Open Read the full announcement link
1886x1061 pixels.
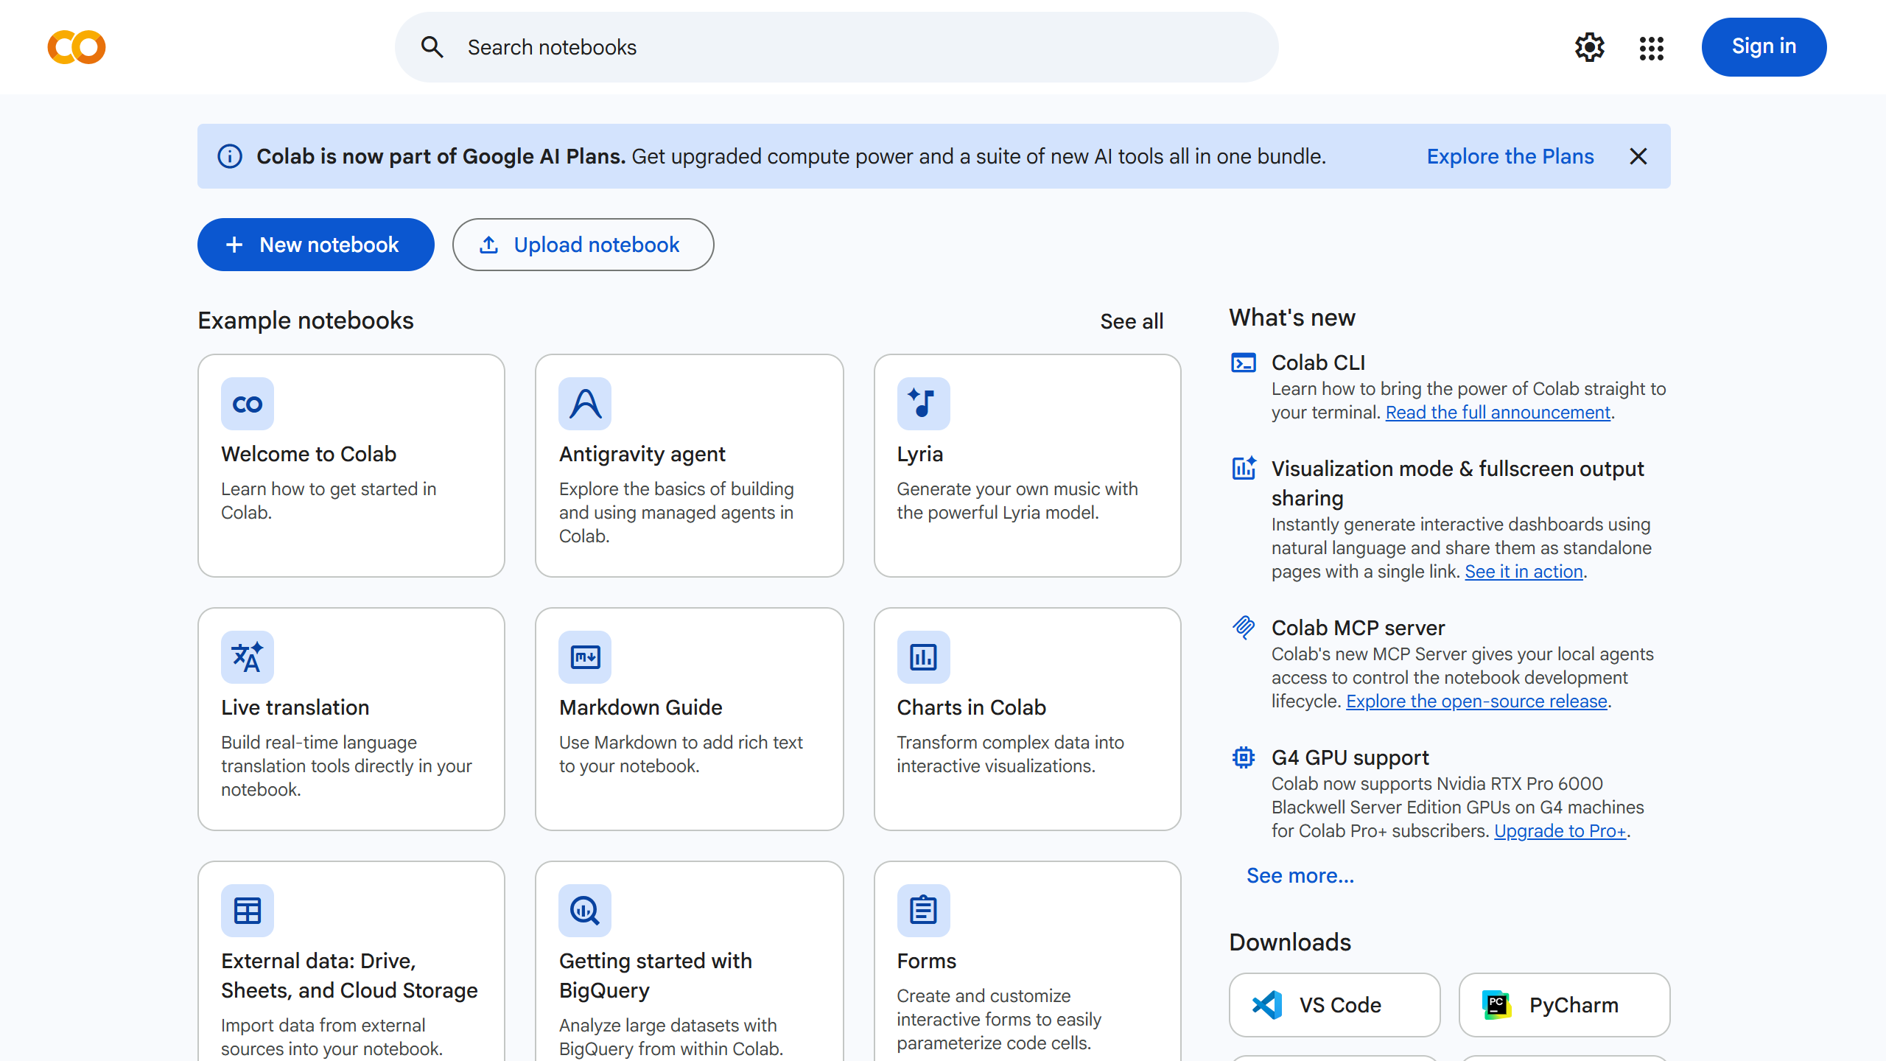[x=1498, y=413]
